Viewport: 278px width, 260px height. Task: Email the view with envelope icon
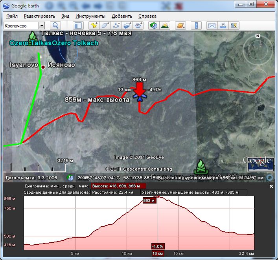[x=212, y=25]
